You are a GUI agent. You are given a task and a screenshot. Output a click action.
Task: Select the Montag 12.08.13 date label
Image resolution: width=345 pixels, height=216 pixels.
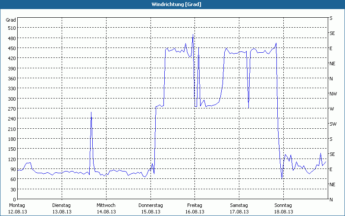17,208
